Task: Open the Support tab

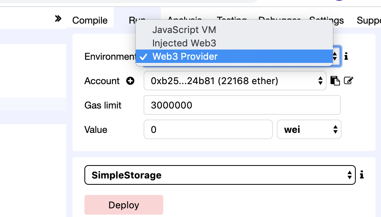Action: 369,20
